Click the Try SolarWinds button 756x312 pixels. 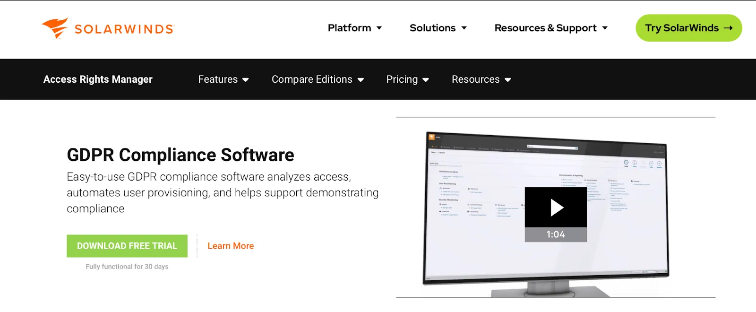point(689,28)
